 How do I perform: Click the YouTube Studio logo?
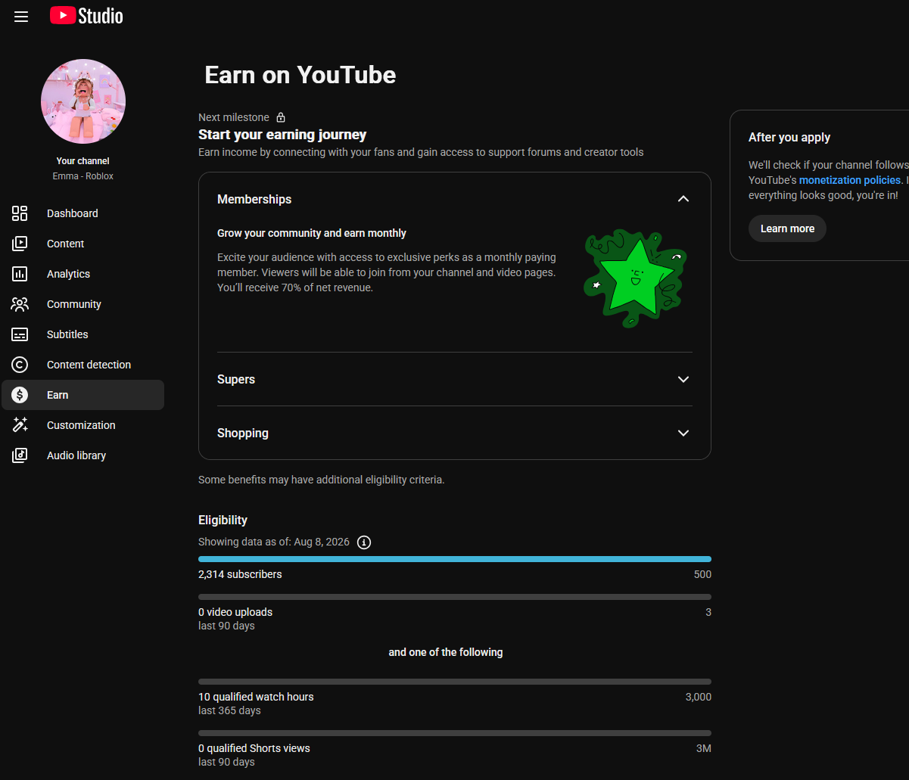(x=86, y=16)
